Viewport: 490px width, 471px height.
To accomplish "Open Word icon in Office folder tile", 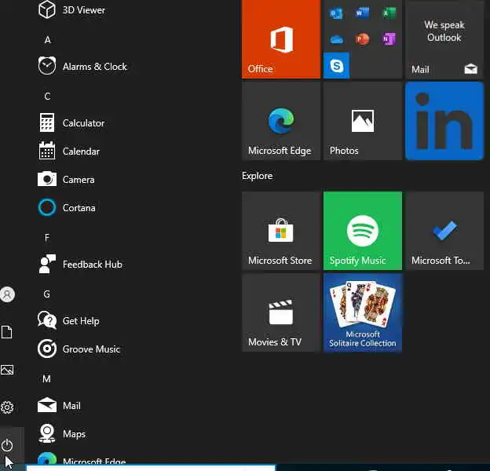I will 363,13.
